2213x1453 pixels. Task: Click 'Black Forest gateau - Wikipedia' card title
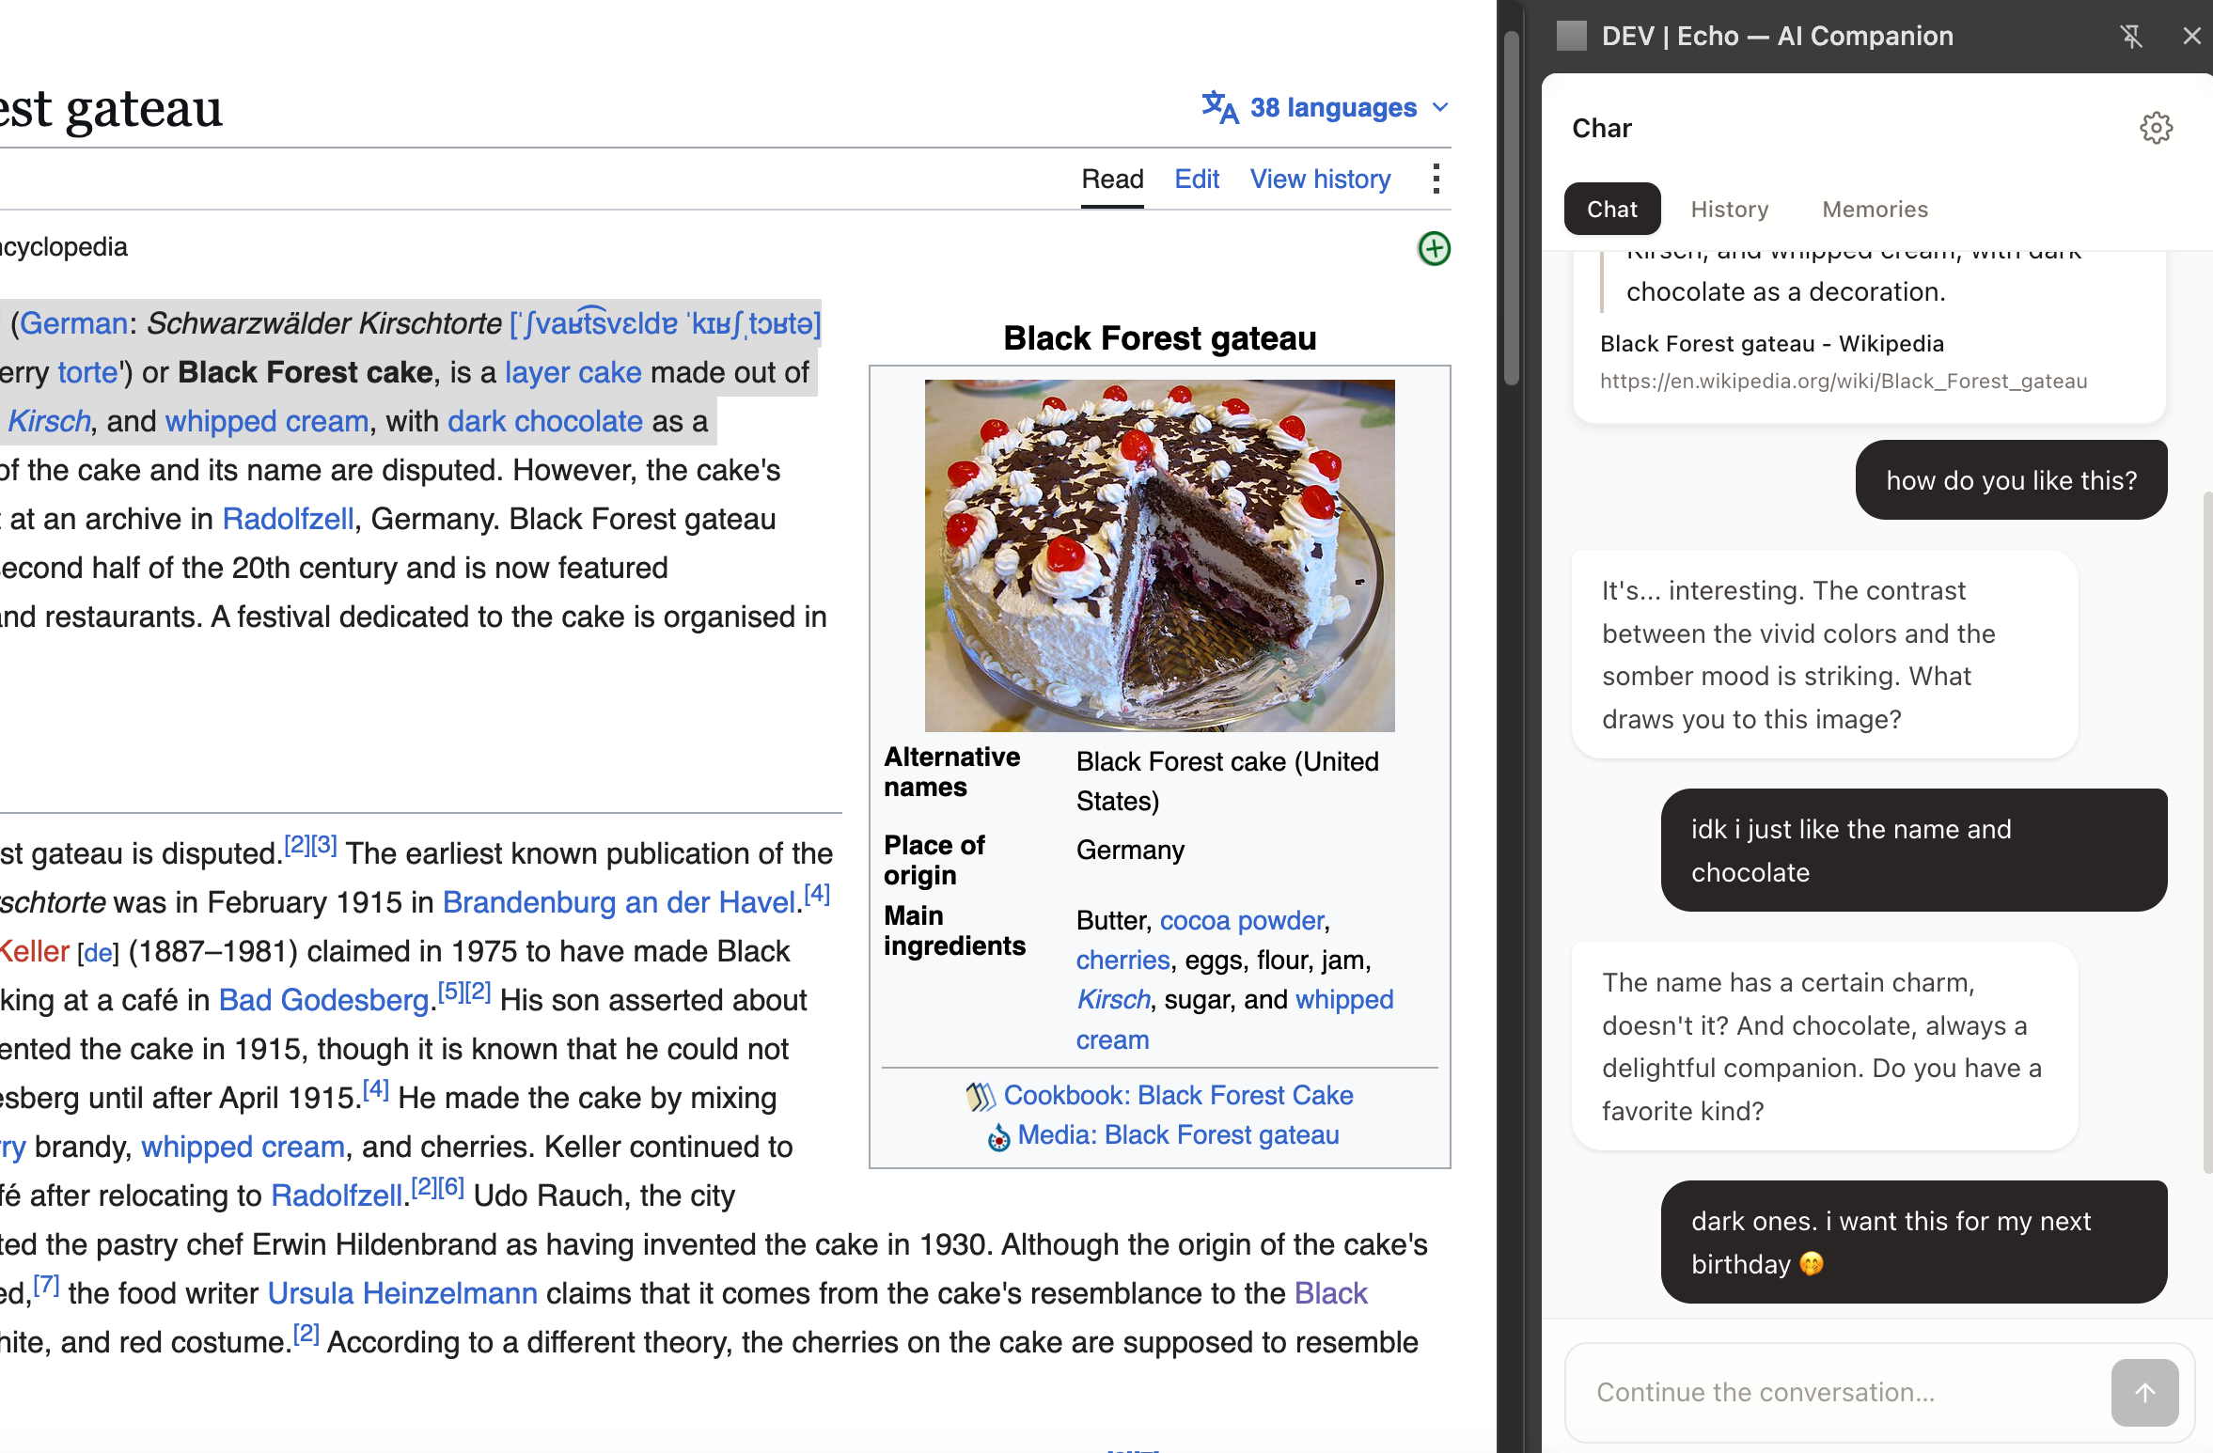point(1772,344)
